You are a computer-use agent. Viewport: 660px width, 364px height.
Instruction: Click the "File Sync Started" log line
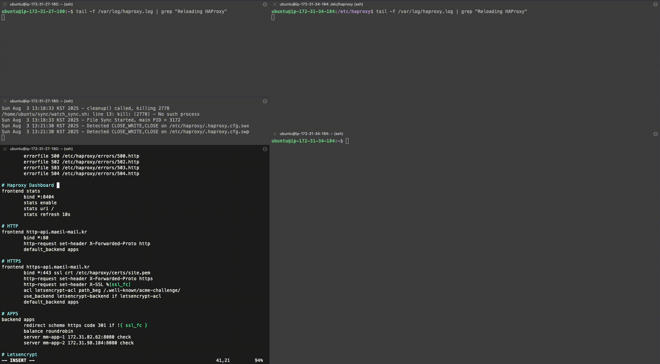coord(91,120)
